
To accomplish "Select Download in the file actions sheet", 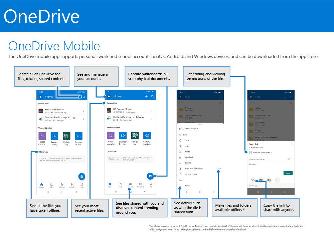I will (200, 157).
